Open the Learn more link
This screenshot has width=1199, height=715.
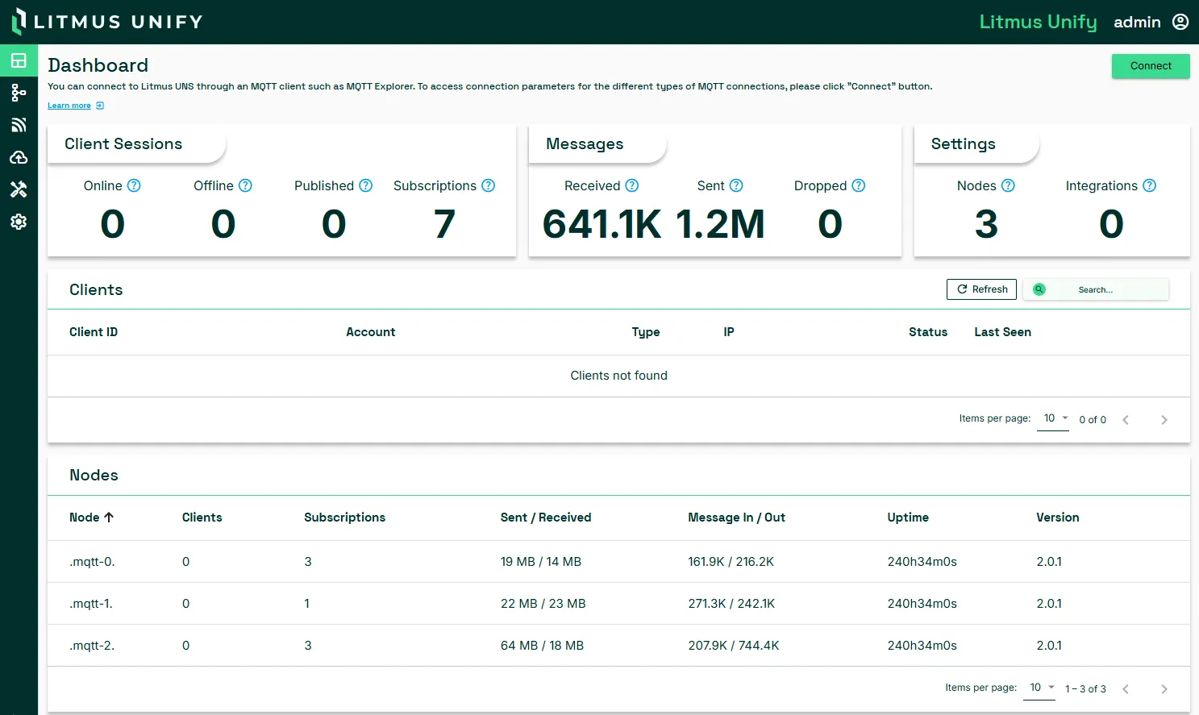(x=69, y=106)
